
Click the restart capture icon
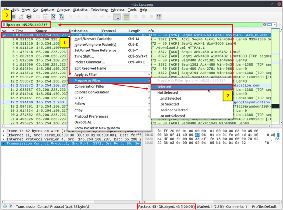coord(21,17)
